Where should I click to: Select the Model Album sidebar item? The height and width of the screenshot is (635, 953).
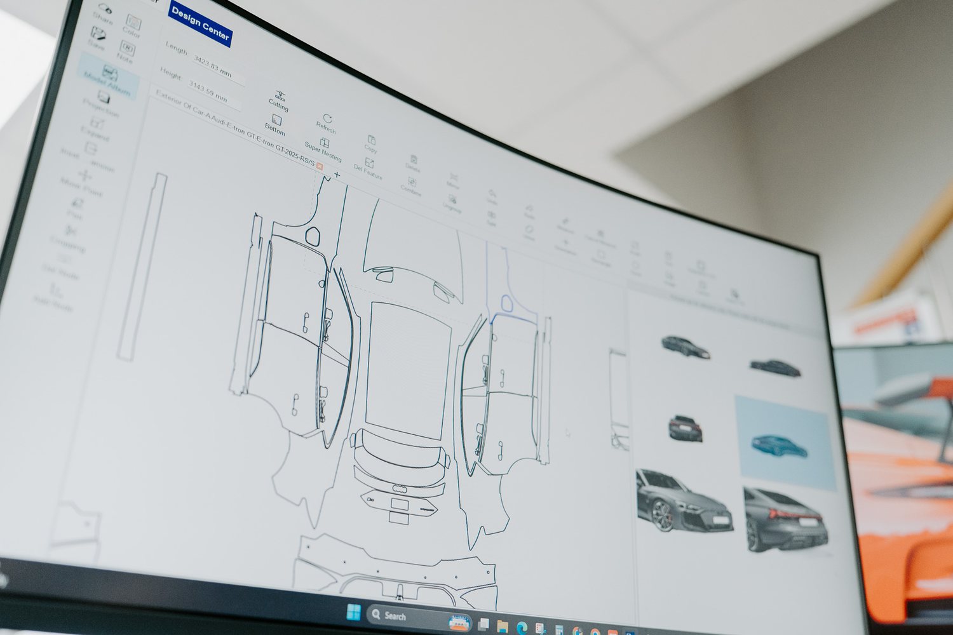109,77
